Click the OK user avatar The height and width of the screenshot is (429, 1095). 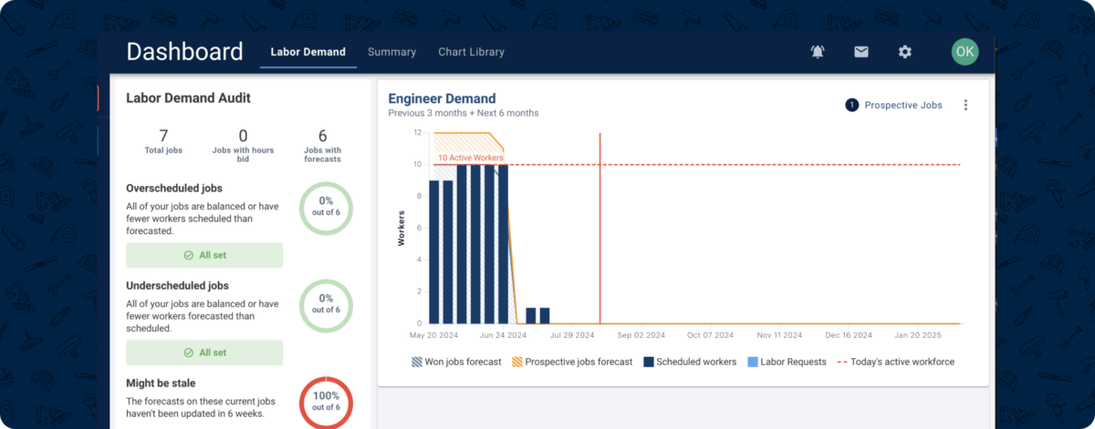click(965, 51)
